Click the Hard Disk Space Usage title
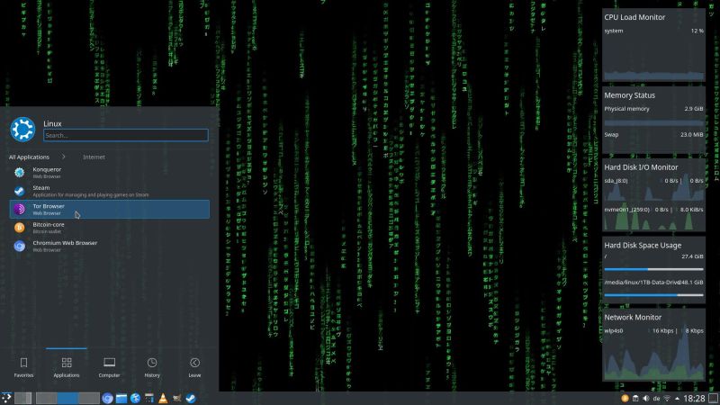The height and width of the screenshot is (405, 720). tap(643, 245)
